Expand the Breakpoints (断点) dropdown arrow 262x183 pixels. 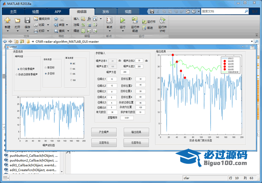(110, 31)
